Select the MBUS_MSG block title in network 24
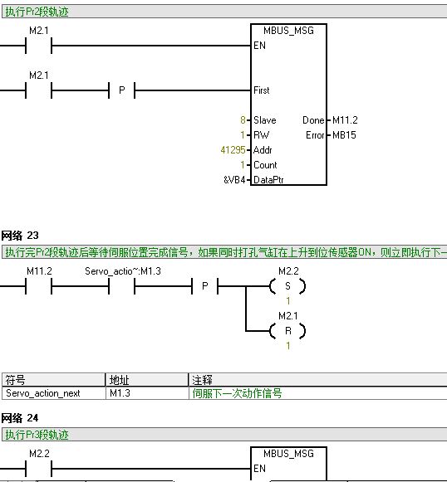The width and height of the screenshot is (447, 482). [x=288, y=454]
